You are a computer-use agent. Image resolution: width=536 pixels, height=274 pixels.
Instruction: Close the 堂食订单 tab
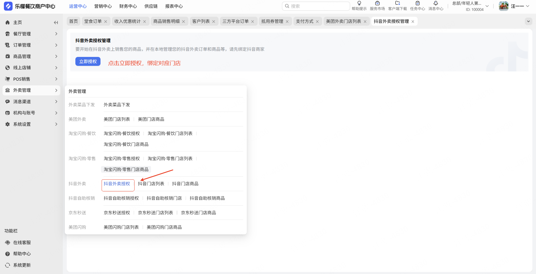click(106, 21)
